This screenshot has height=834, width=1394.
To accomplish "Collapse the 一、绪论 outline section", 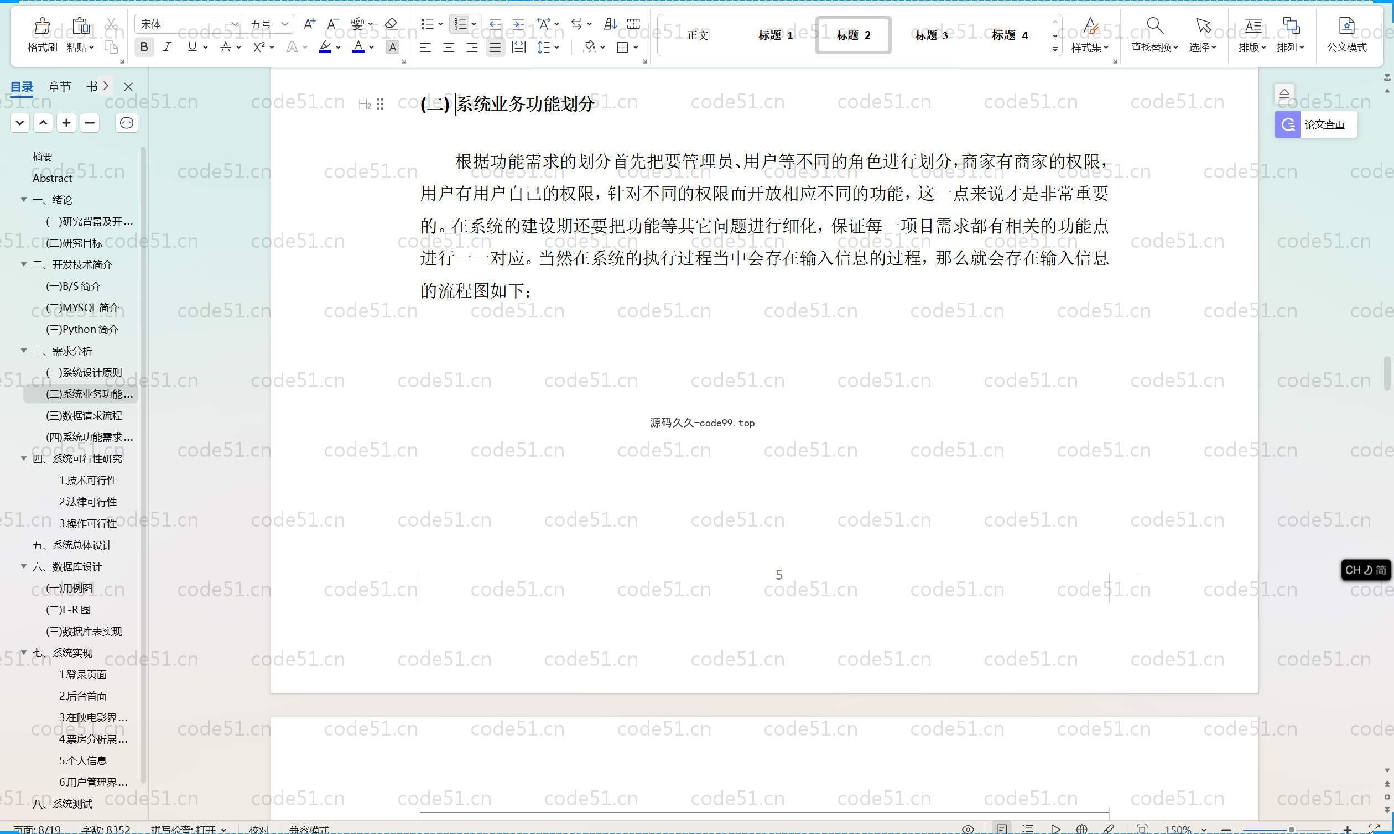I will pyautogui.click(x=24, y=200).
